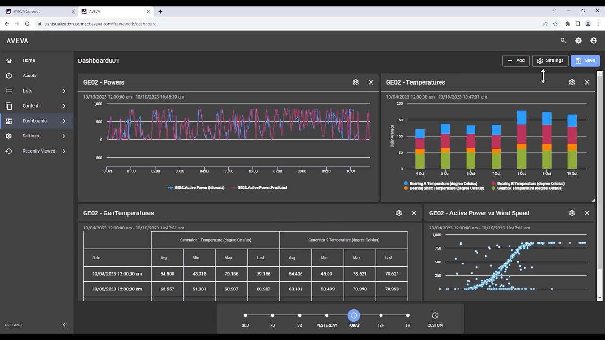Click the AVEVA logo
The height and width of the screenshot is (340, 605).
tap(17, 41)
